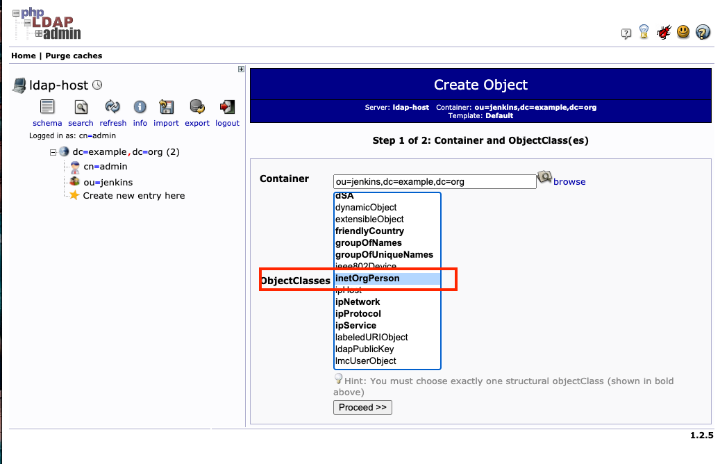Open the schema viewer icon
The image size is (720, 464).
[47, 107]
